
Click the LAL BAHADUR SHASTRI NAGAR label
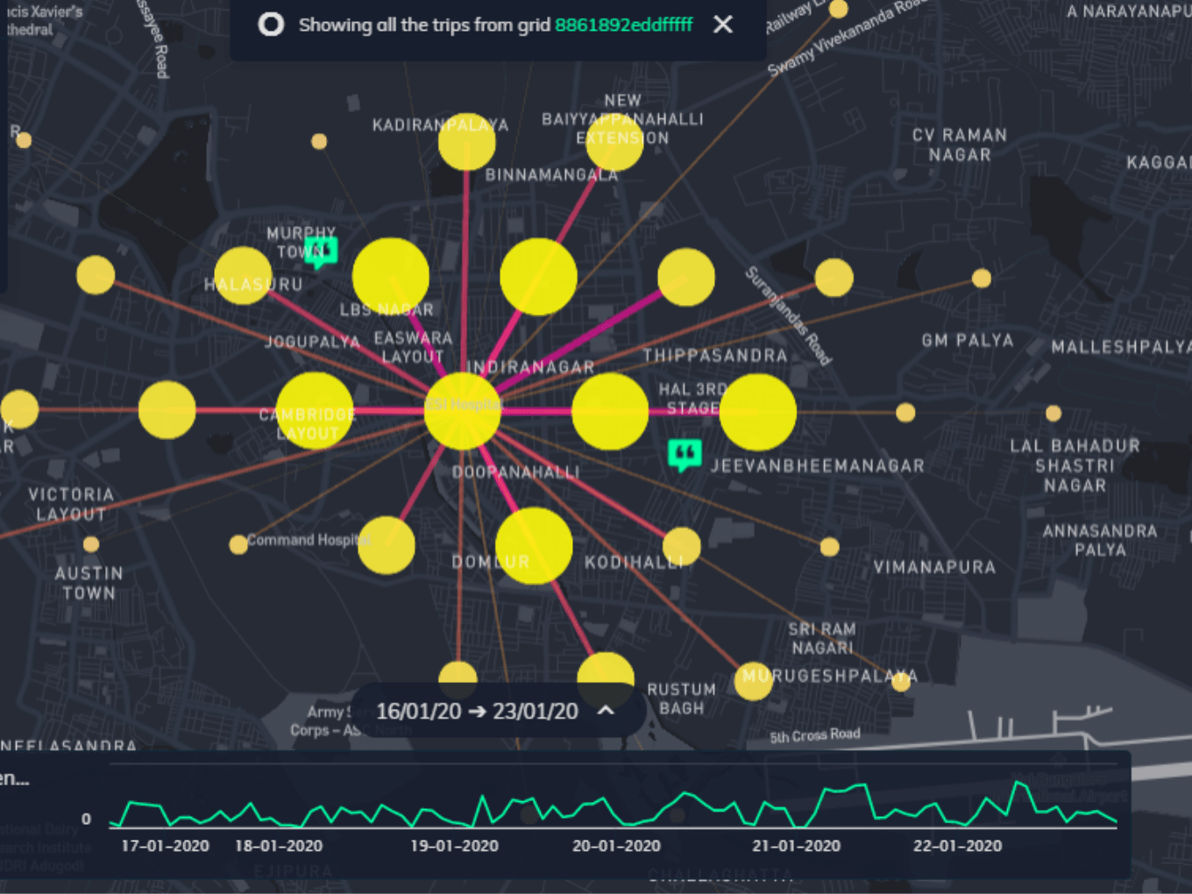tap(1075, 465)
